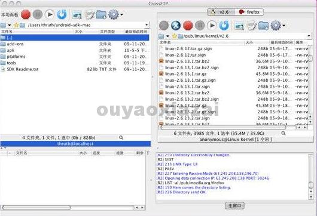317x216 pixels.
Task: Sort remote files by 文件名 column header
Action: [x=202, y=42]
